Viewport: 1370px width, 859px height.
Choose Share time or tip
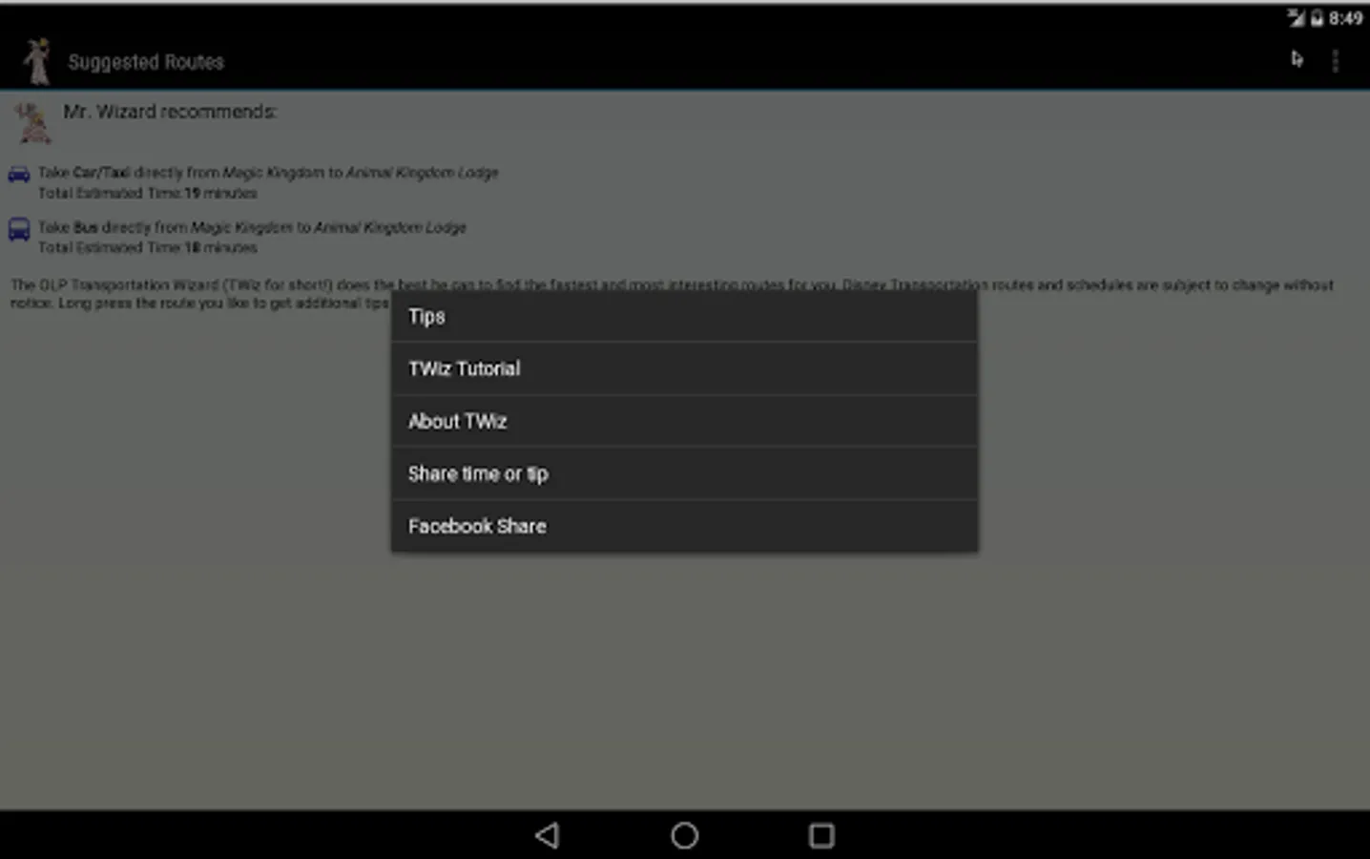click(684, 474)
